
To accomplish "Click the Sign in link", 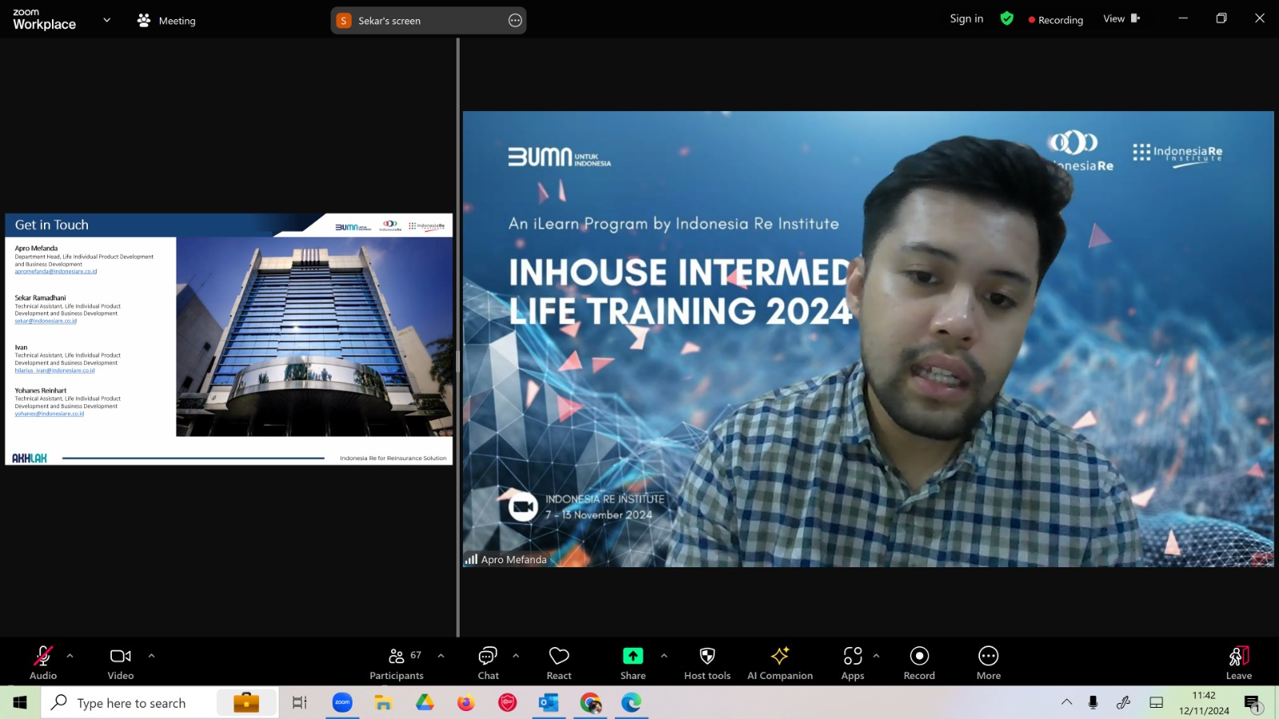I will pyautogui.click(x=966, y=19).
